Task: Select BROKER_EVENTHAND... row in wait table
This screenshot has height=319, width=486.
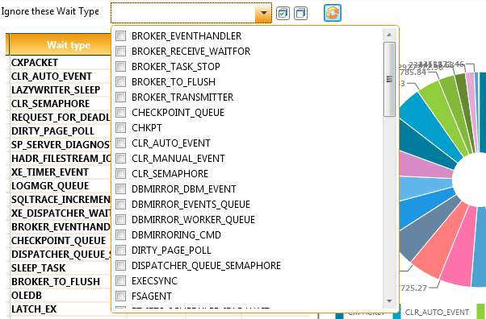Action: click(x=61, y=227)
